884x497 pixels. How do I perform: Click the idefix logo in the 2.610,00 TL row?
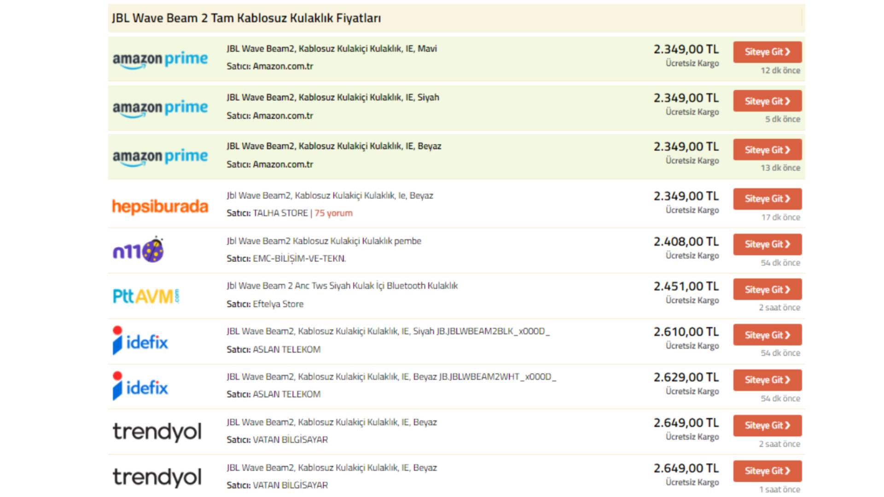(x=140, y=341)
